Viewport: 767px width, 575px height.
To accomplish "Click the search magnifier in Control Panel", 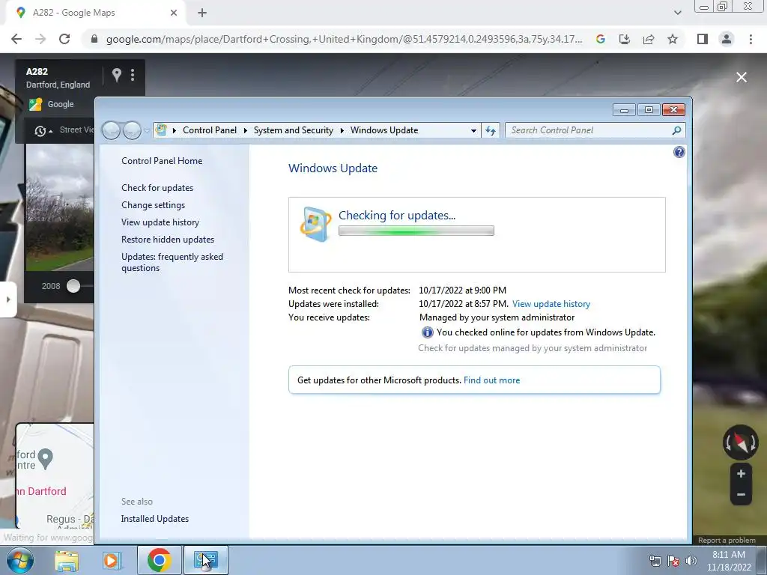I will tap(676, 130).
